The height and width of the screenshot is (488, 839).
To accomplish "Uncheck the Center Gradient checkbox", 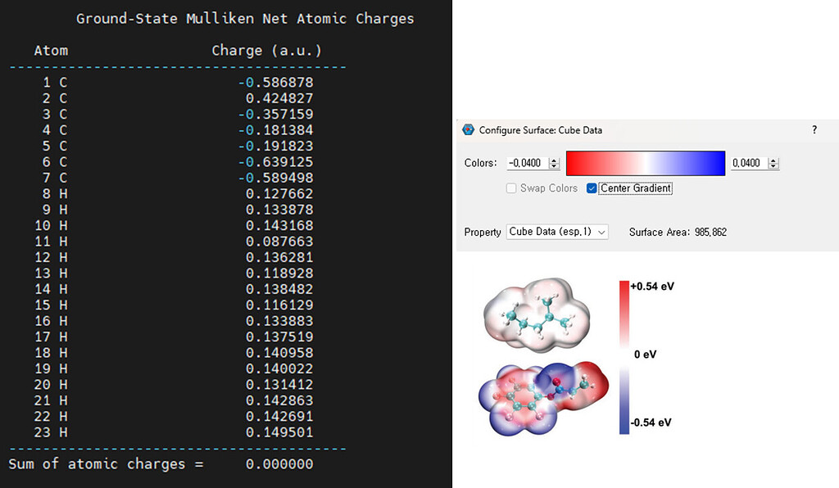I will coord(592,188).
